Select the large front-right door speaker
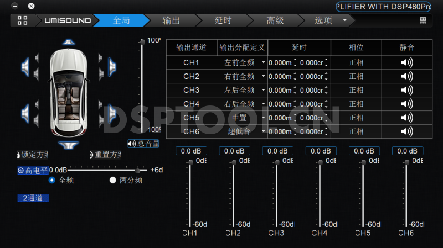 (112, 67)
